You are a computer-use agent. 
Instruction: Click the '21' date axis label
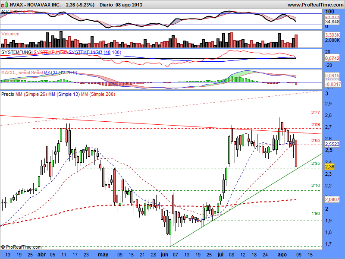click(142, 255)
